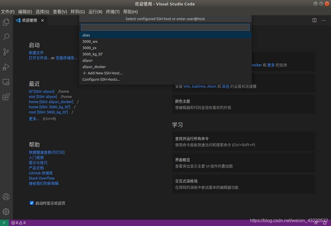Open the Search view in activity bar
Image resolution: width=331 pixels, height=226 pixels.
pos(6,37)
